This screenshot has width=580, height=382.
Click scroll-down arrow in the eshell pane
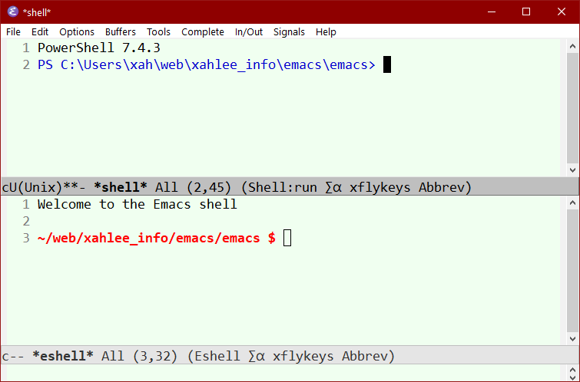point(572,339)
